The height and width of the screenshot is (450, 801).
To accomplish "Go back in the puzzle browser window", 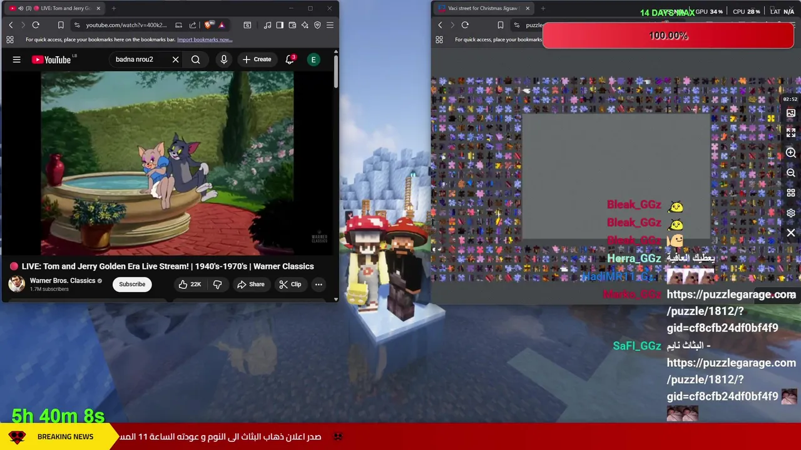I will pos(440,25).
